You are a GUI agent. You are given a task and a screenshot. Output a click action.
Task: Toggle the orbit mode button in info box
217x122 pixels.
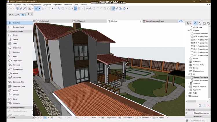(23, 15)
